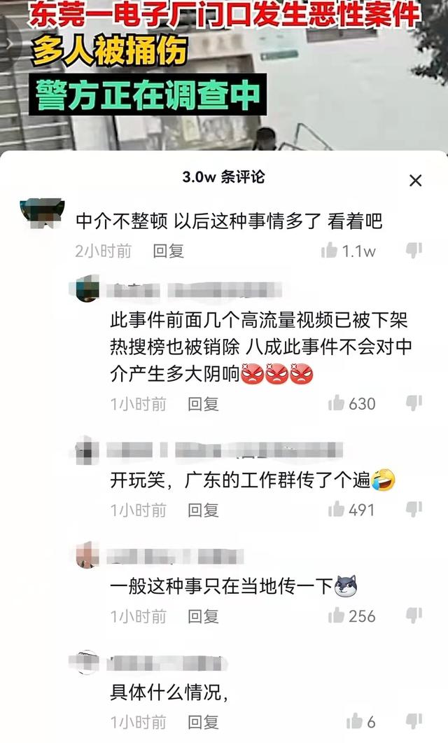Dislike the 具体什么情况 reply
448x743 pixels.
click(414, 722)
